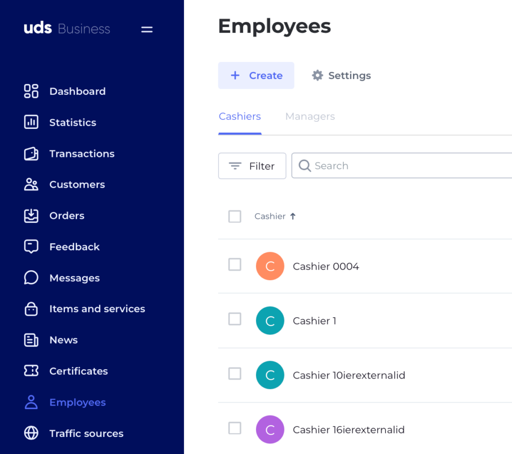Click the plus icon in Create
Image resolution: width=512 pixels, height=454 pixels.
235,75
